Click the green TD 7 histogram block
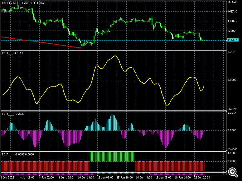This screenshot has height=181, width=242. tap(112, 157)
